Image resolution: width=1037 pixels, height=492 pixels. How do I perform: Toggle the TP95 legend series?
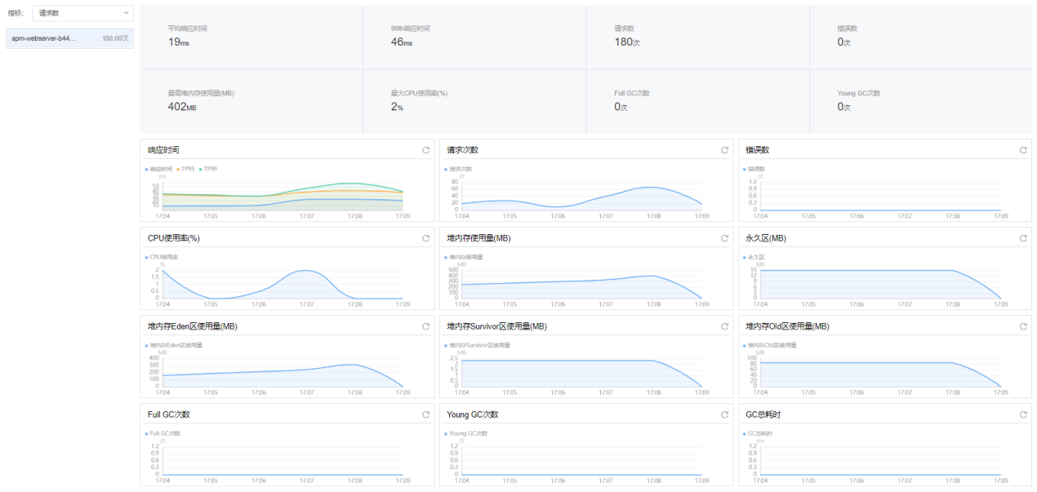[187, 169]
